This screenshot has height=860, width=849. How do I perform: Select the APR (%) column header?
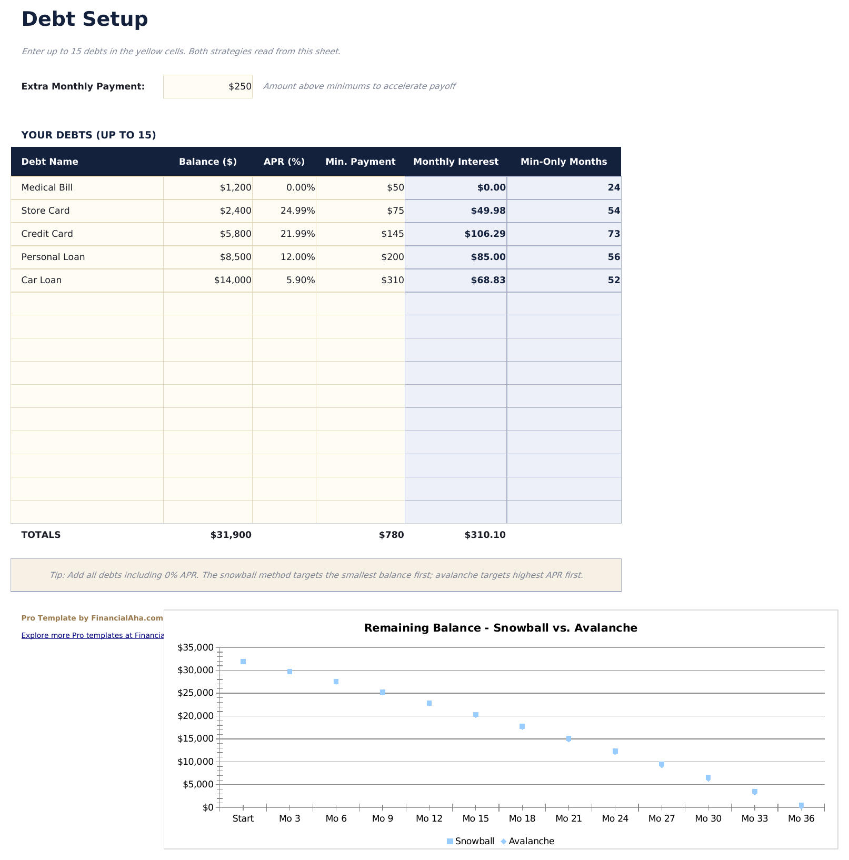coord(284,162)
